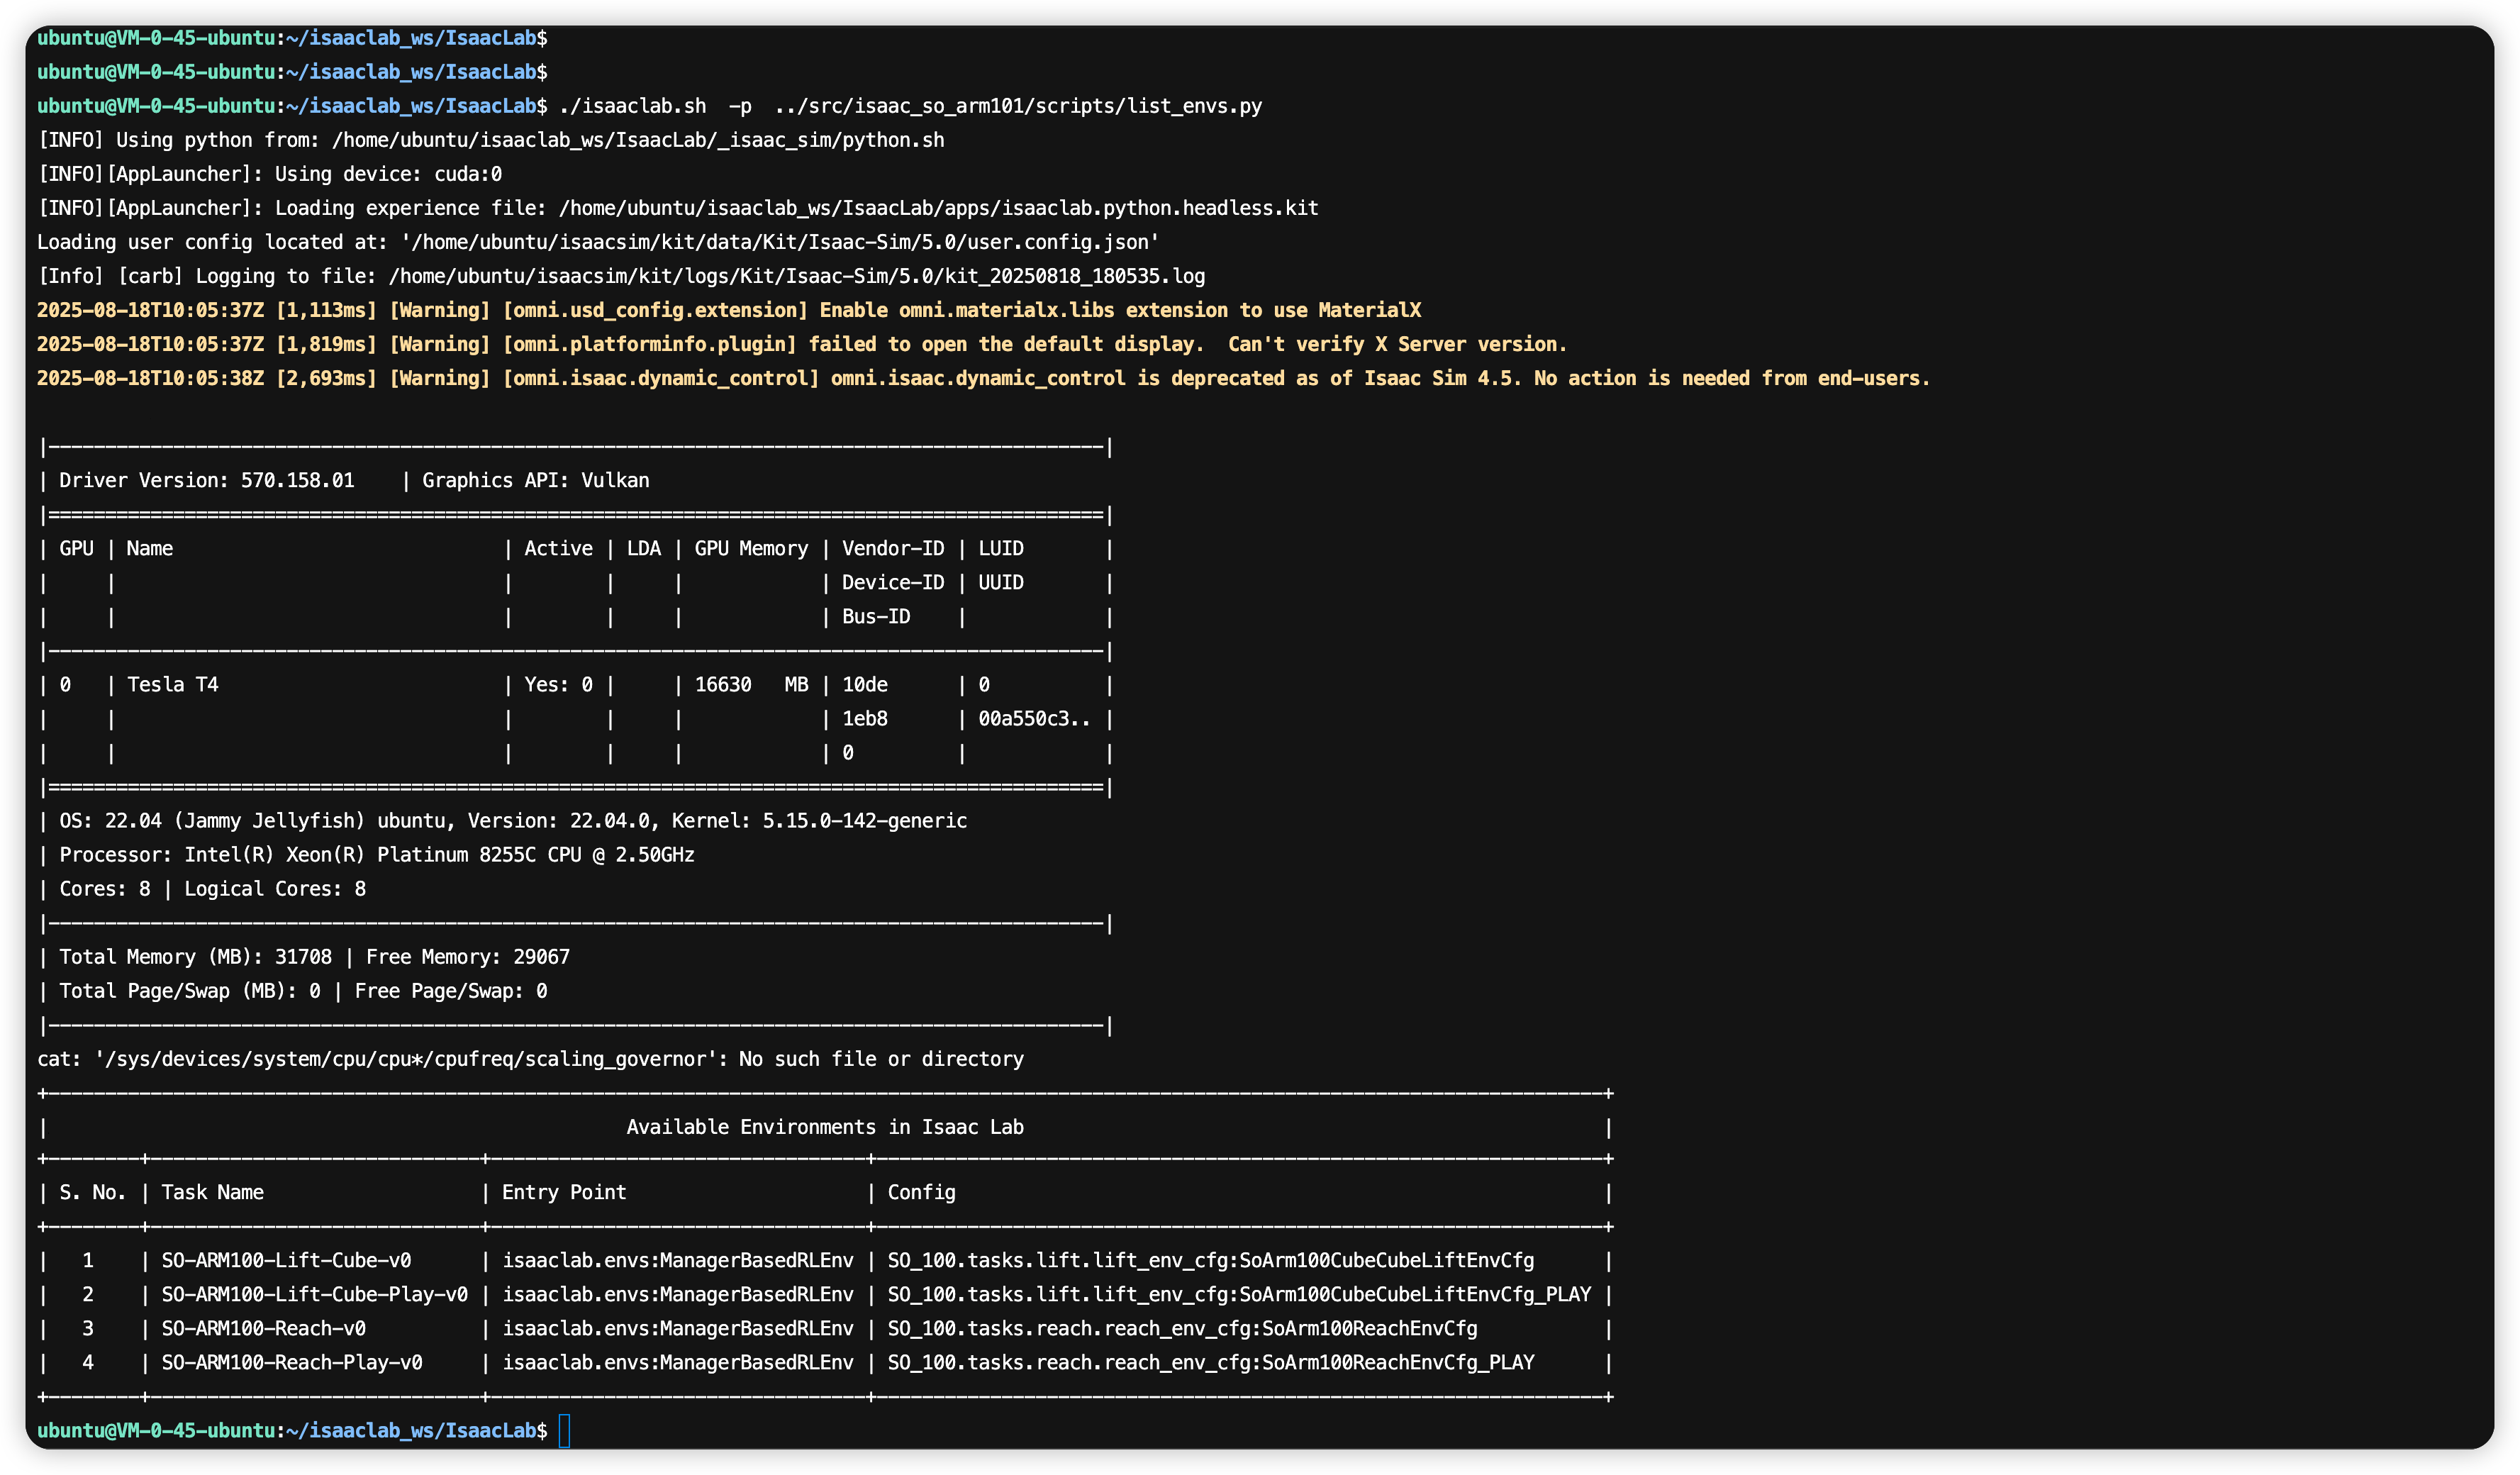Click the 'GPU Memory' column header
This screenshot has height=1475, width=2520.
coord(751,548)
